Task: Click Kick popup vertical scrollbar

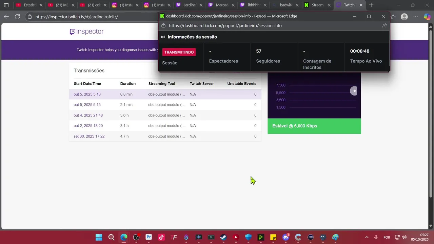Action: pyautogui.click(x=389, y=49)
